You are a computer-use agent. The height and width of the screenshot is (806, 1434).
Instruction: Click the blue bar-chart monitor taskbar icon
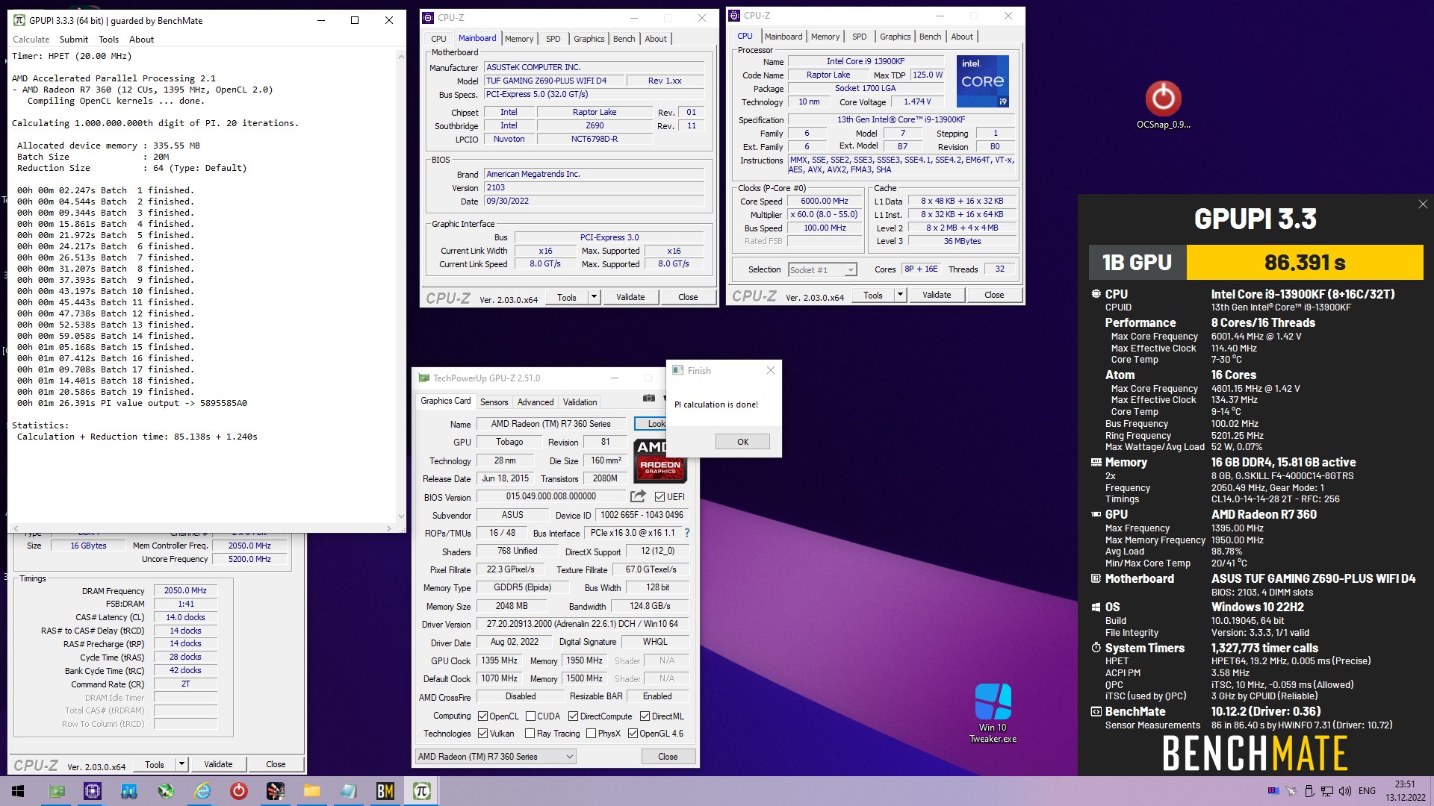point(129,791)
